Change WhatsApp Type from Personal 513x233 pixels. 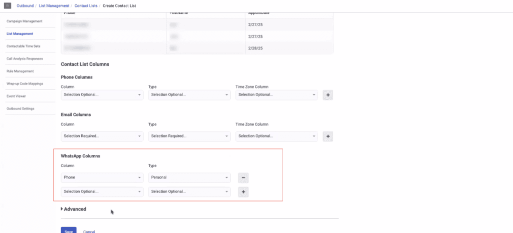(x=189, y=177)
